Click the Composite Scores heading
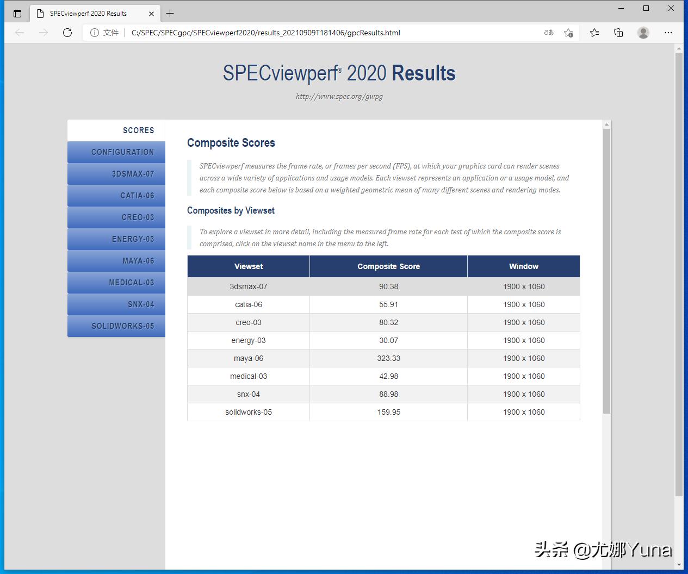The image size is (688, 574). 231,143
